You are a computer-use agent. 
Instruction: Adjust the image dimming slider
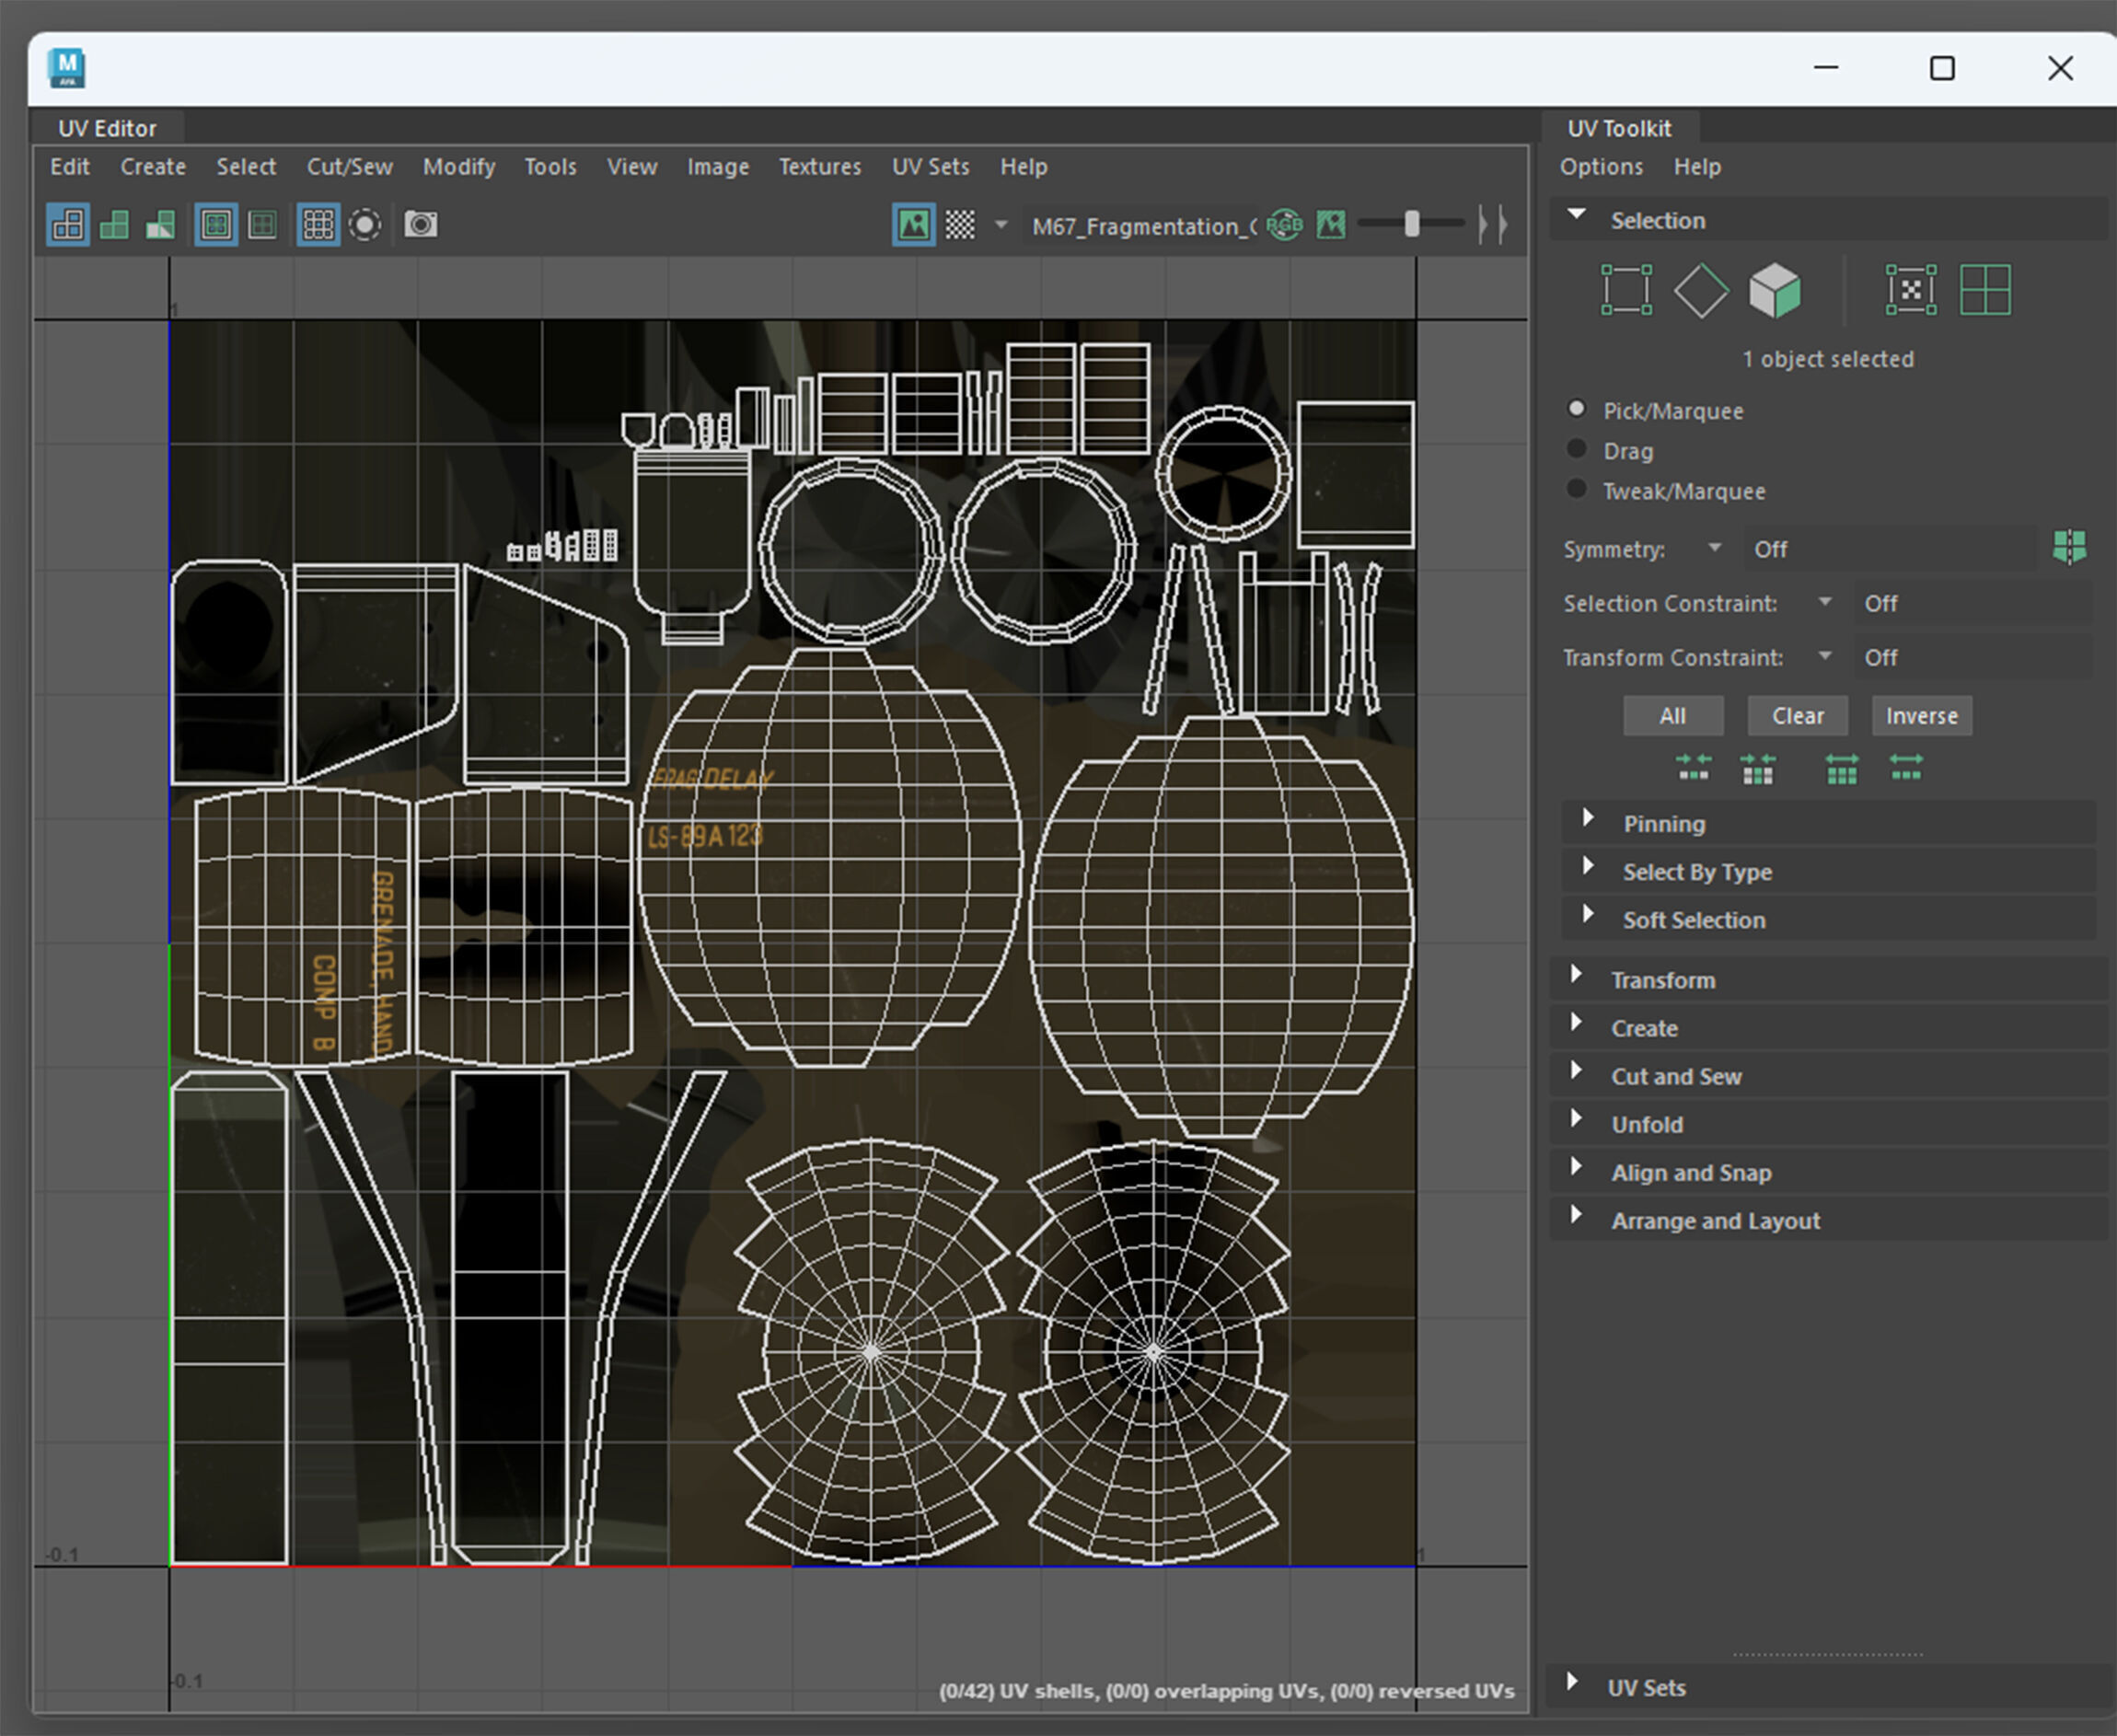1411,225
